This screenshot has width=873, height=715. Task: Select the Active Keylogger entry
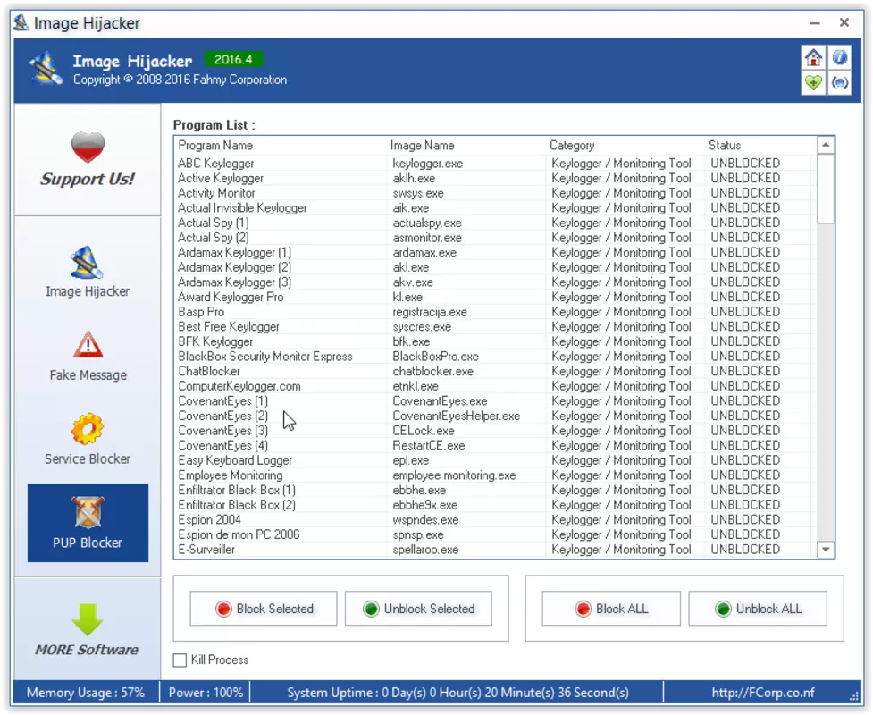(x=495, y=178)
